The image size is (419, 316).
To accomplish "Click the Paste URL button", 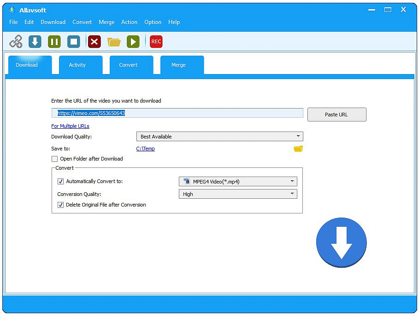I will click(336, 114).
